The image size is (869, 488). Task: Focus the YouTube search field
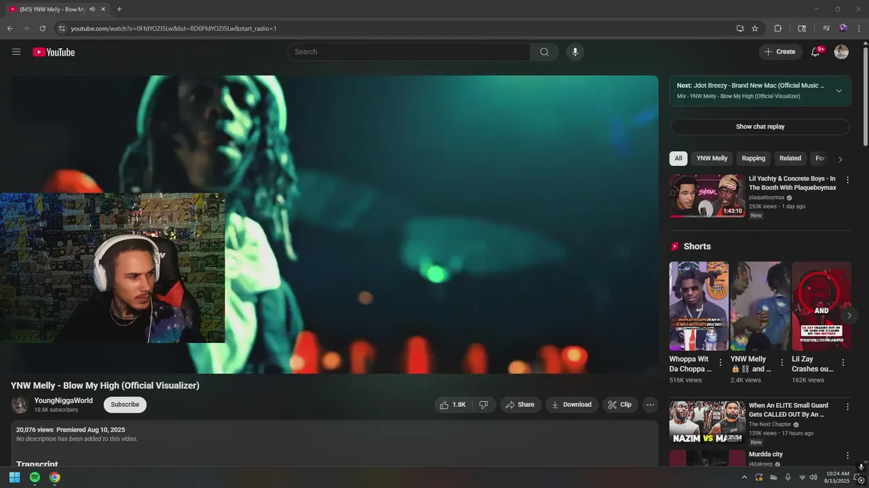tap(409, 52)
